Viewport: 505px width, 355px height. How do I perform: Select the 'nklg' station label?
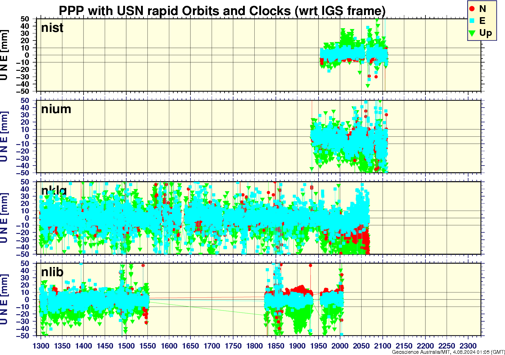tap(54, 191)
